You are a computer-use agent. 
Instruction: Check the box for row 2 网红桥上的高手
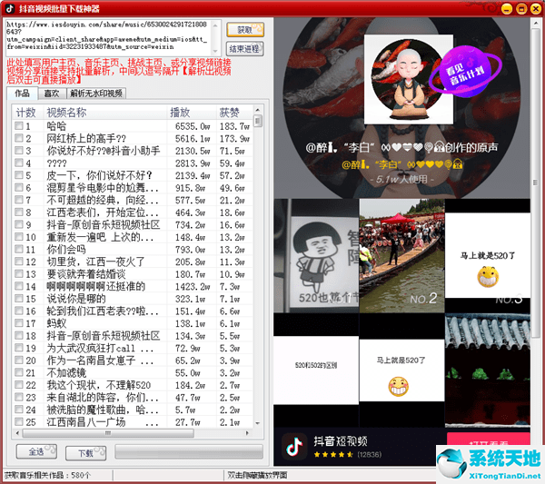pyautogui.click(x=19, y=138)
